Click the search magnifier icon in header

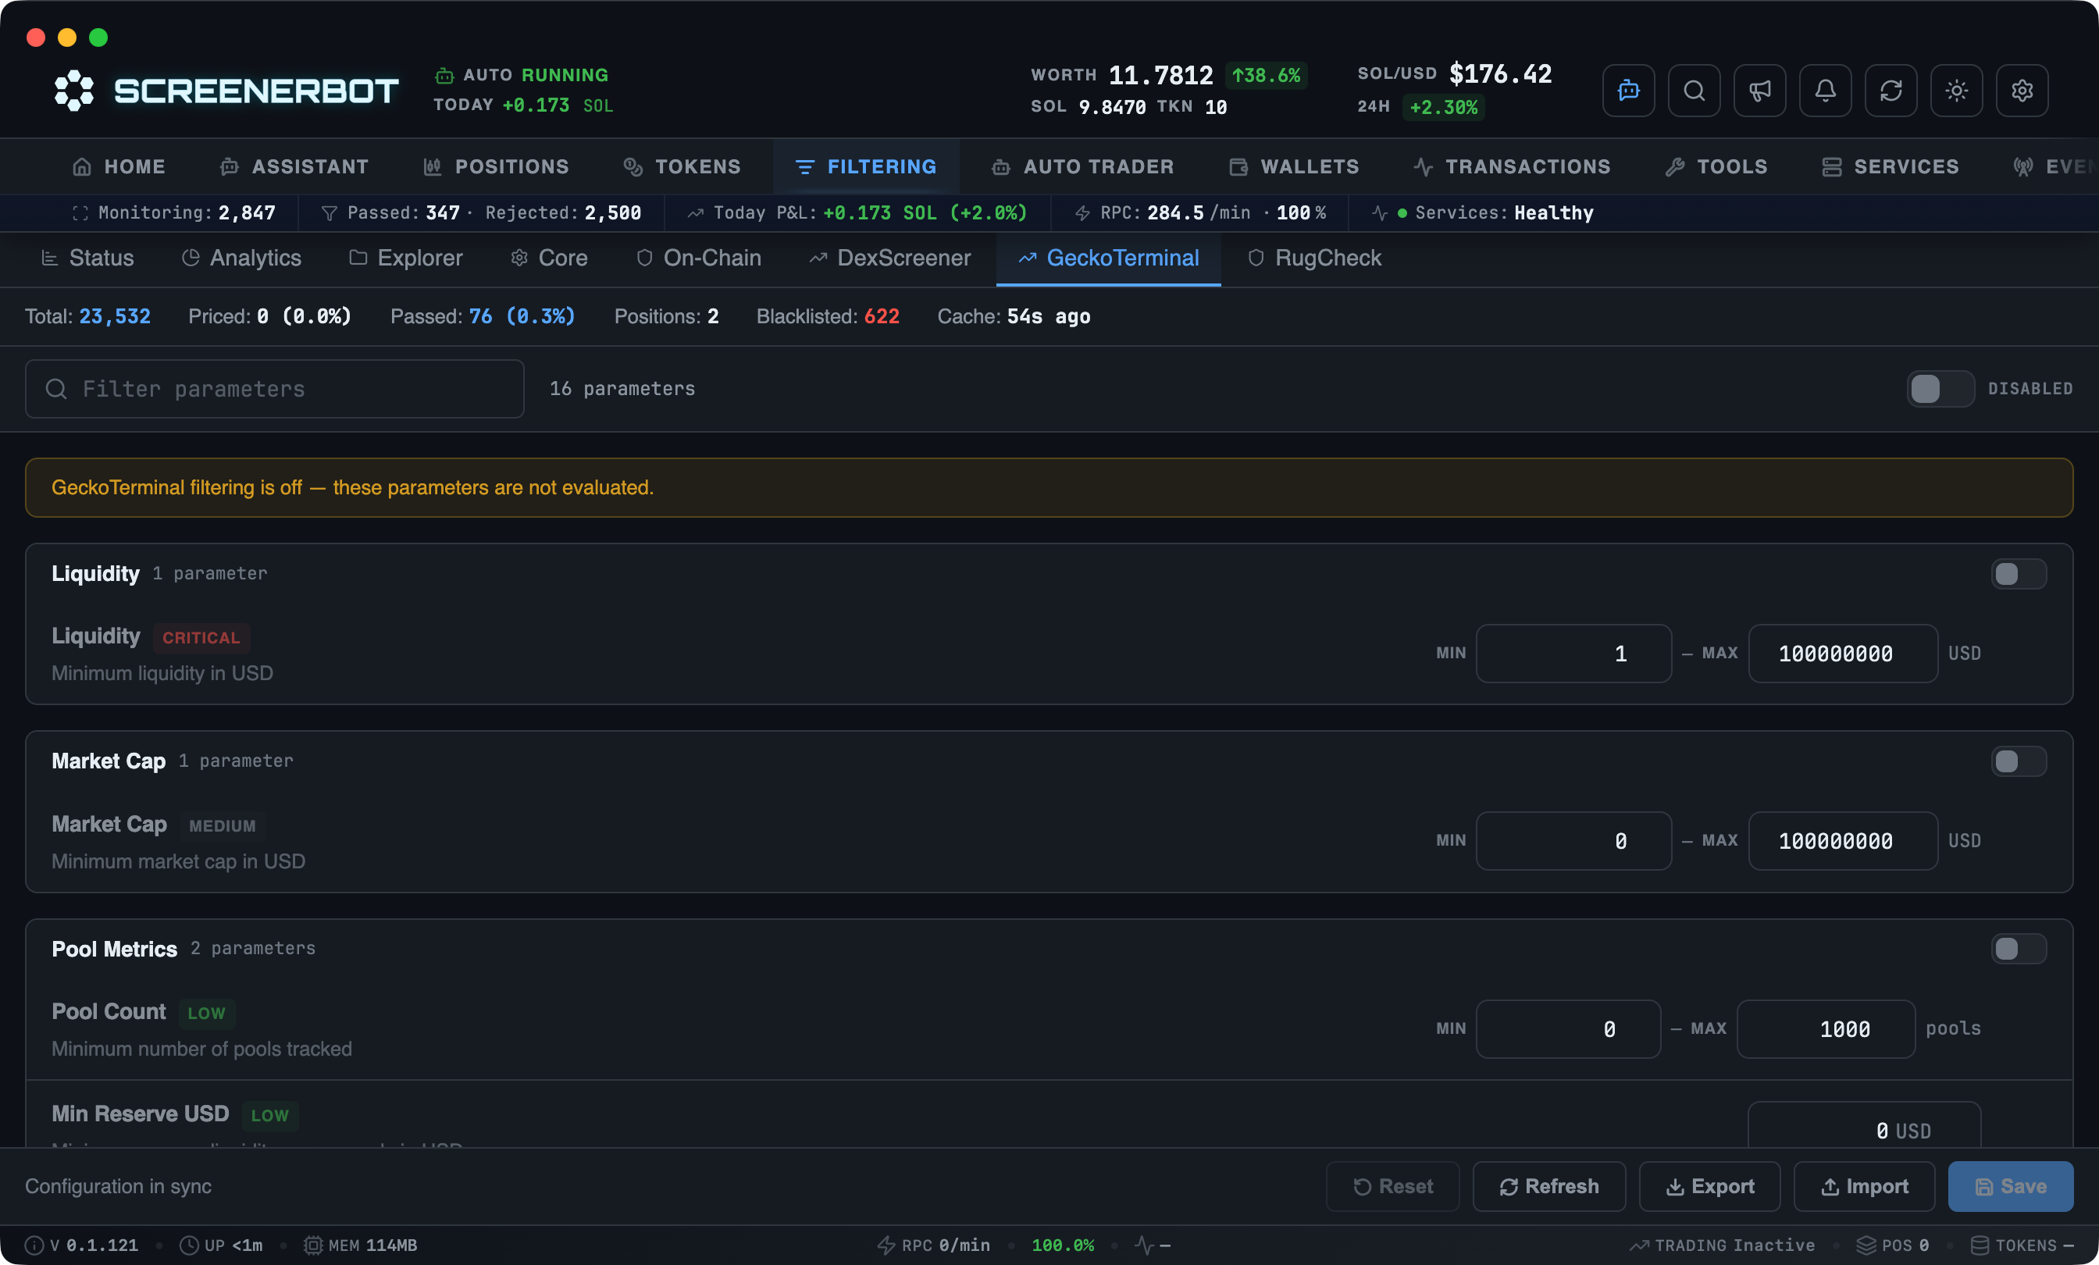click(1694, 91)
